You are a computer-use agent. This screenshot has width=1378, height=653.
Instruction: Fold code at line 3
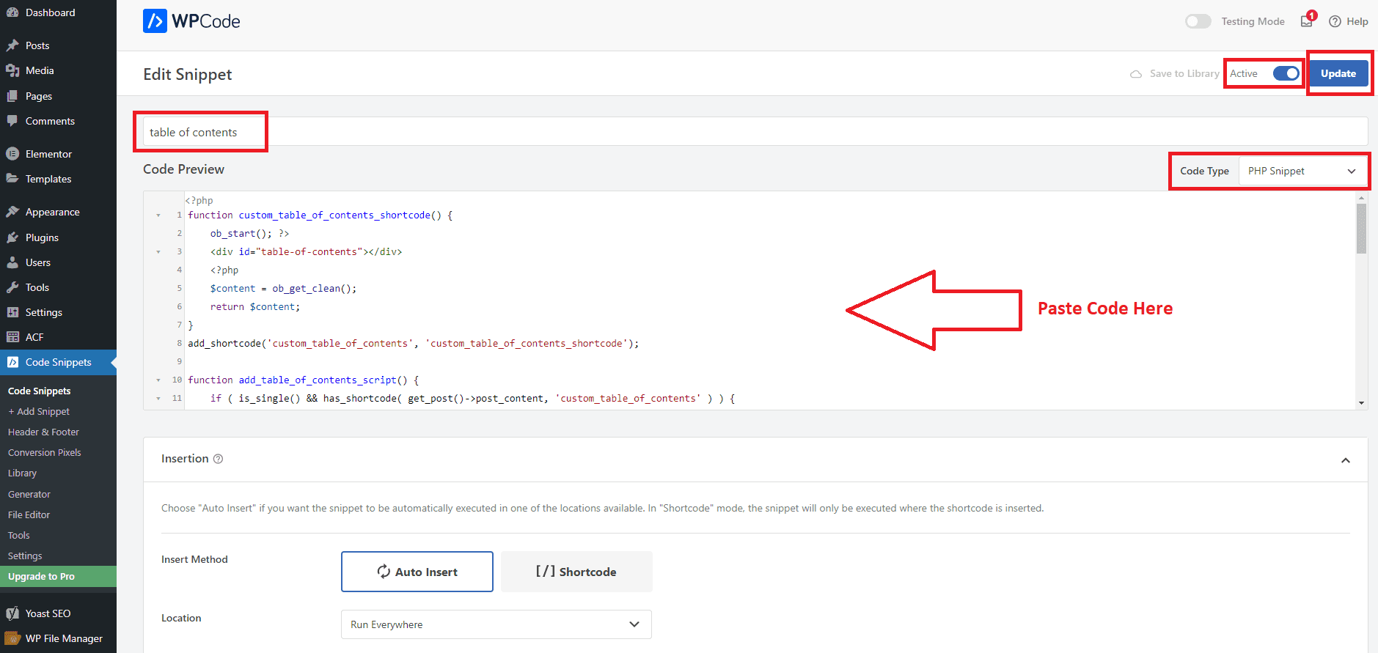[158, 252]
